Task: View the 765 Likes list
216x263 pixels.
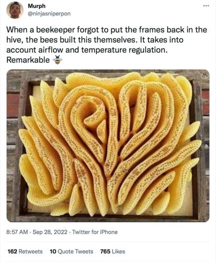Action: coord(112,251)
